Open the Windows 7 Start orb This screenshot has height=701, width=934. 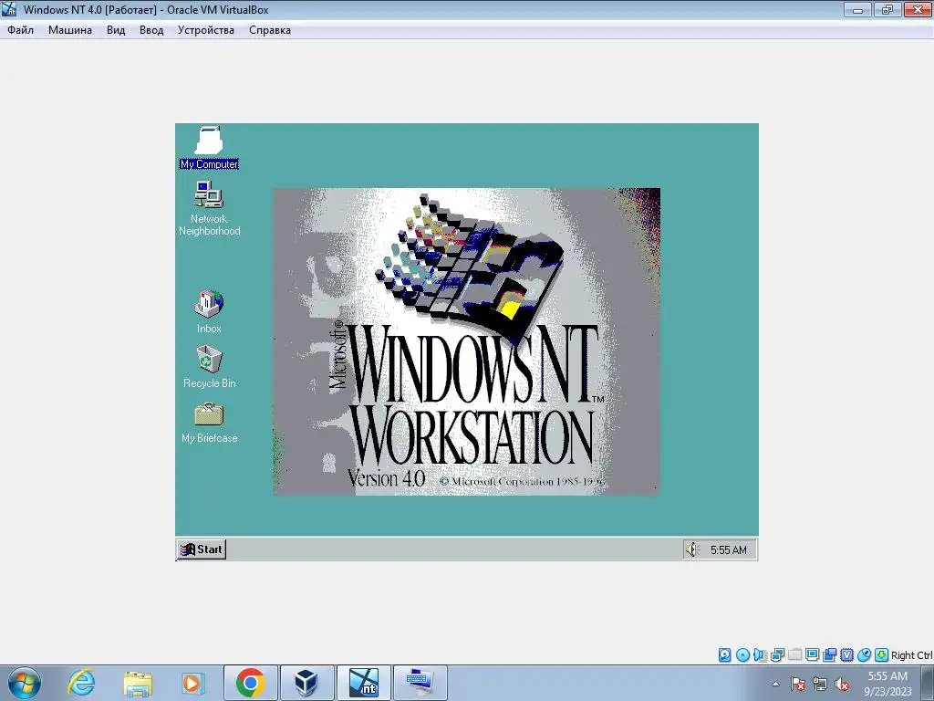pos(25,683)
